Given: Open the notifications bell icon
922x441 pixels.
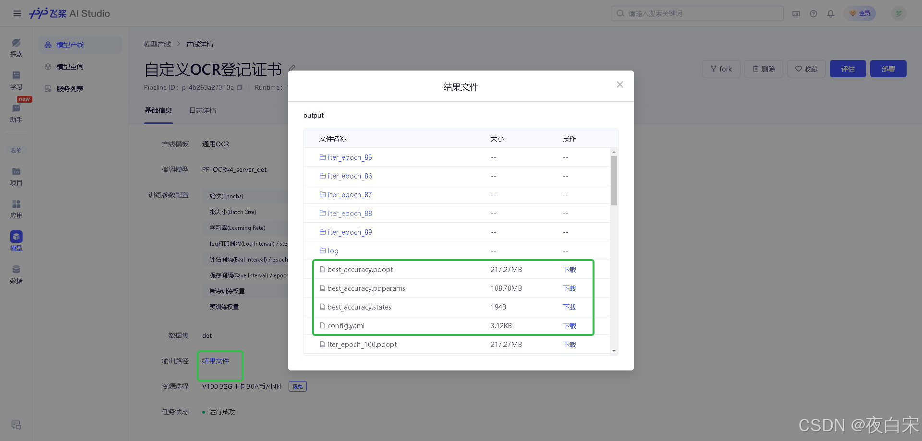Looking at the screenshot, I should 831,13.
